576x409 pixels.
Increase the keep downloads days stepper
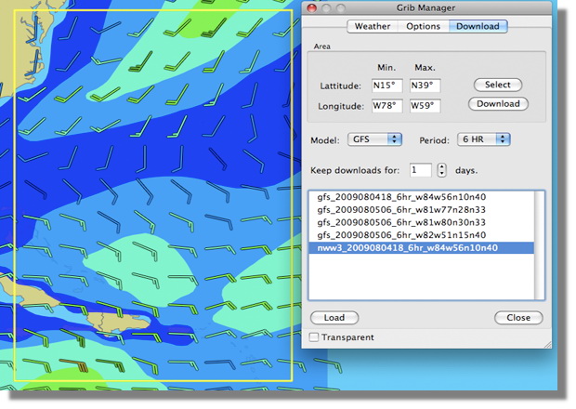pos(441,166)
